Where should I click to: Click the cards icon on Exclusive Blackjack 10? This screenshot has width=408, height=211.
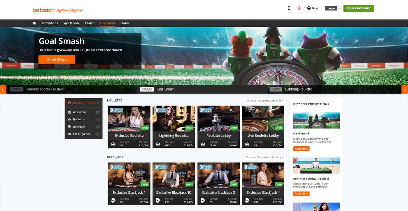[x=158, y=201]
